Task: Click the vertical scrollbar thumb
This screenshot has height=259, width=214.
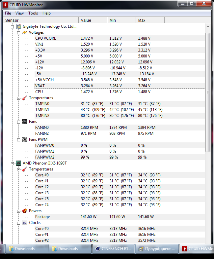Action: (x=208, y=92)
